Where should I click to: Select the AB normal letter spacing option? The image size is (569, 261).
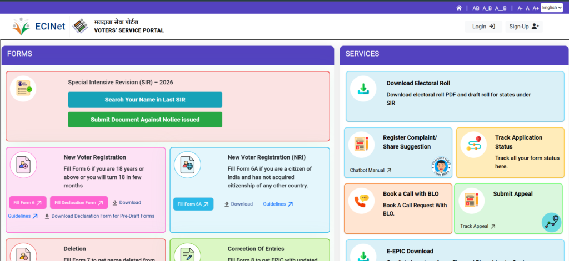(476, 8)
